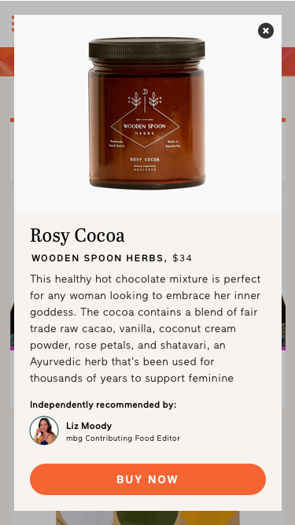The width and height of the screenshot is (295, 525).
Task: Click the green circular thumbnail beneath the popup
Action: click(x=148, y=518)
